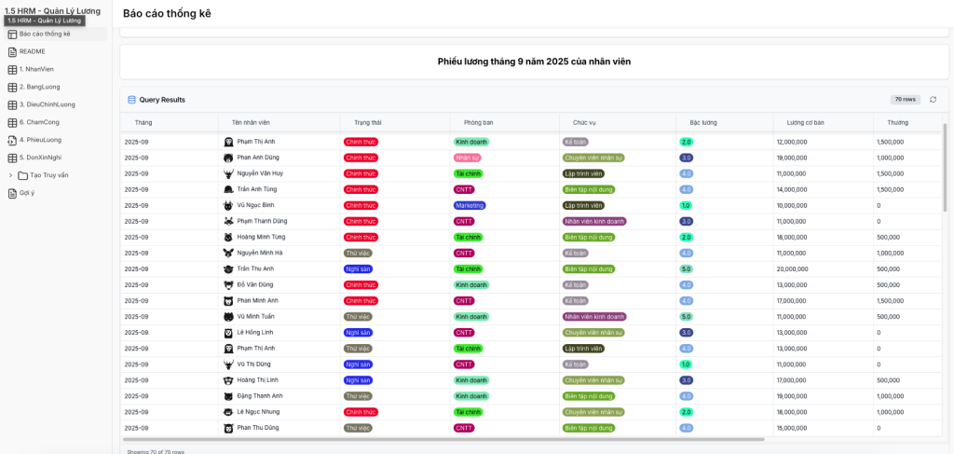Screen dimensions: 954x454
Task: Click Vũ Ngọc Bình's avatar image
Action: (228, 205)
